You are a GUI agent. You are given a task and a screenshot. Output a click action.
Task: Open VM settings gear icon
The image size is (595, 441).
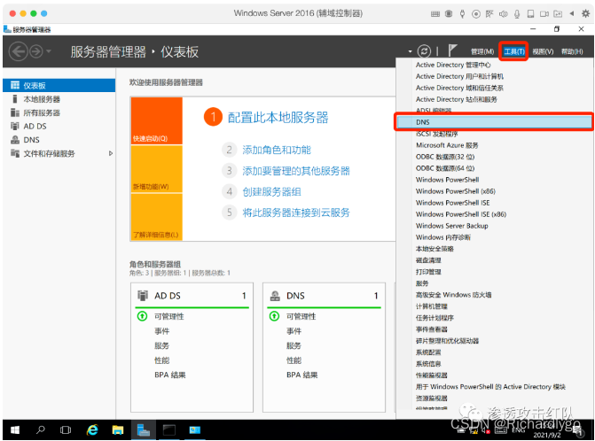click(x=585, y=13)
